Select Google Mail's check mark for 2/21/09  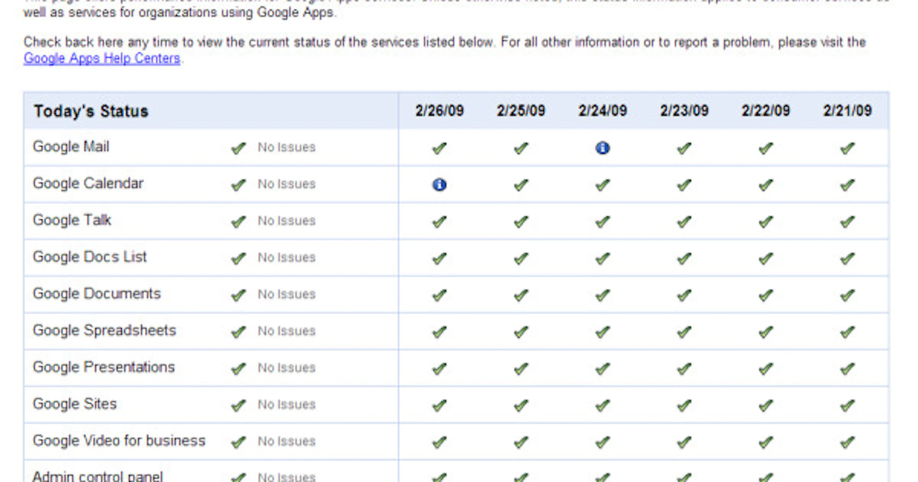[847, 148]
